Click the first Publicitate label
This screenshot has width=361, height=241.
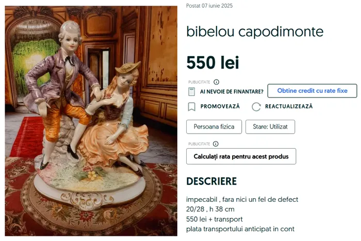click(199, 82)
